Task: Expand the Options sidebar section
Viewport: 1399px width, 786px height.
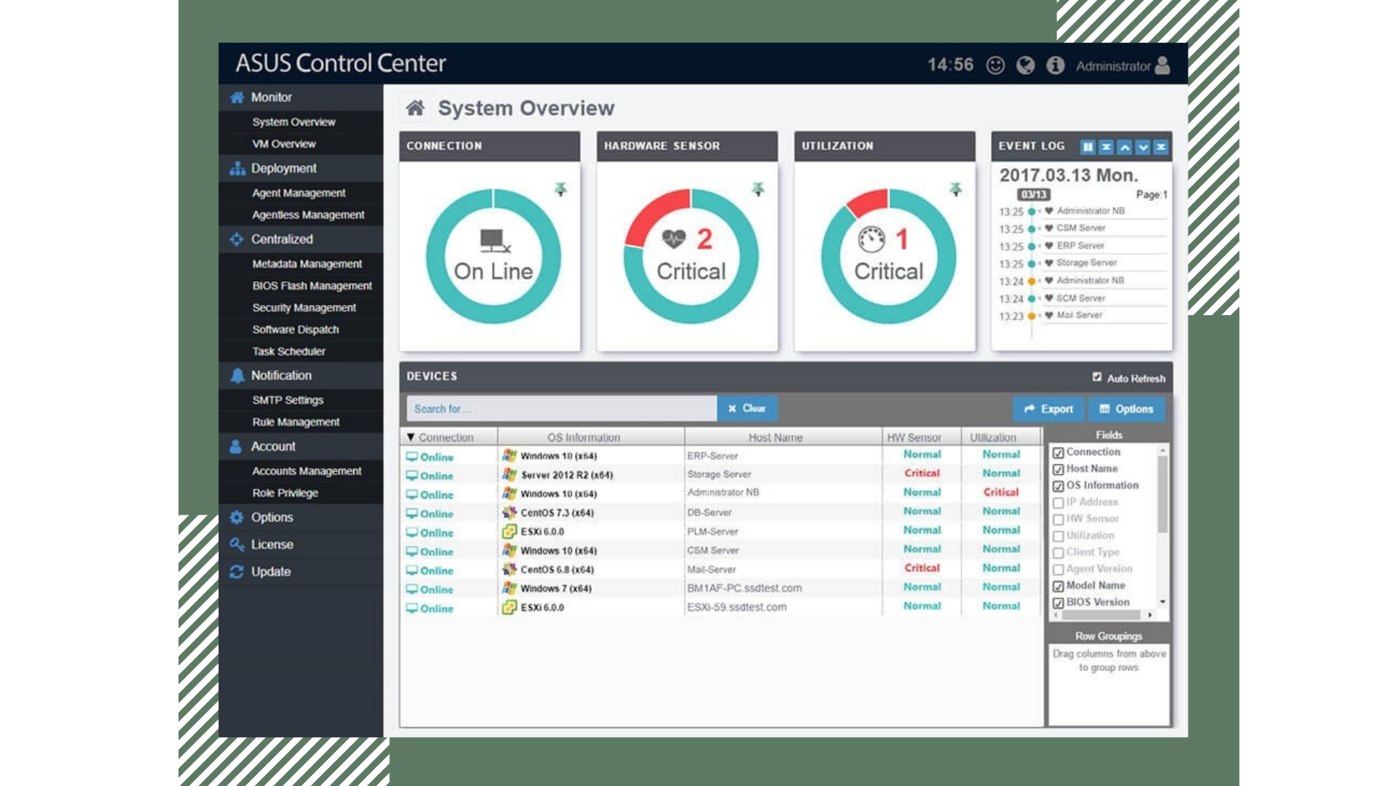Action: [x=272, y=517]
